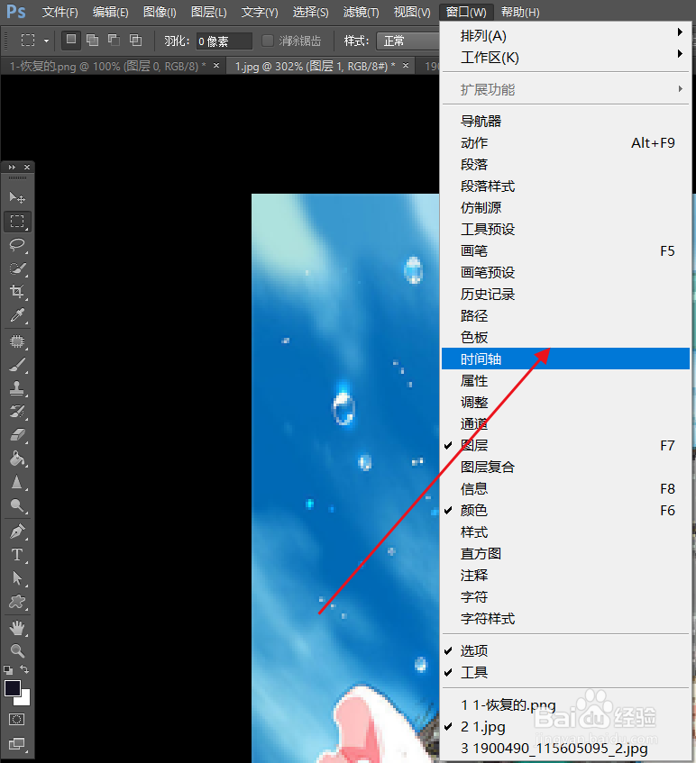Select the Custom Shape tool
Viewport: 696px width, 763px height.
tap(17, 602)
